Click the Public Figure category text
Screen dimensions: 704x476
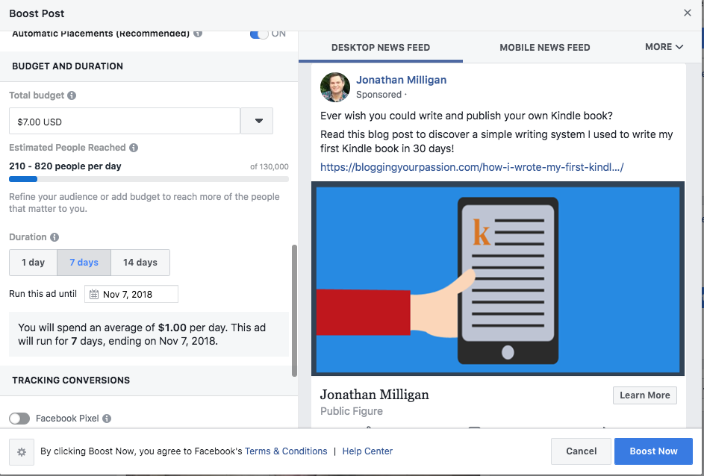[352, 411]
